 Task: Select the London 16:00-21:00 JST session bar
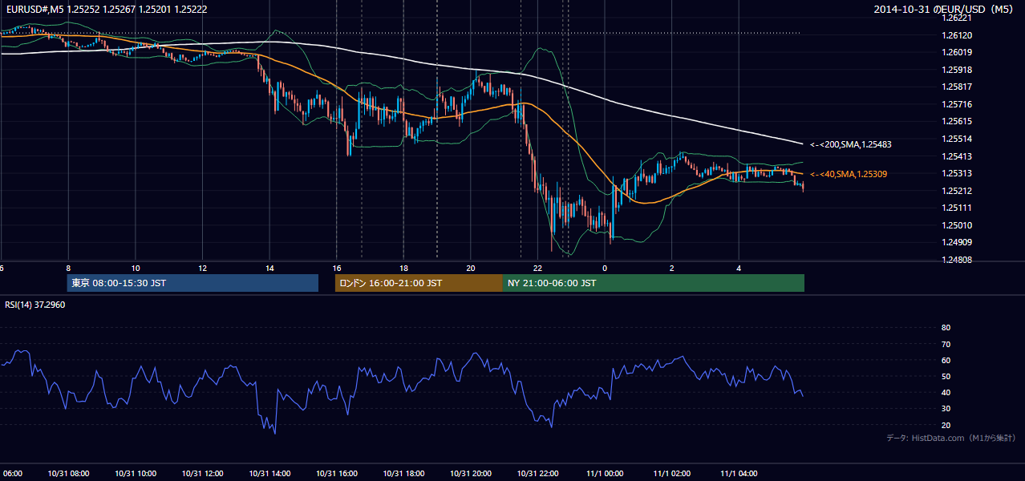coord(419,283)
